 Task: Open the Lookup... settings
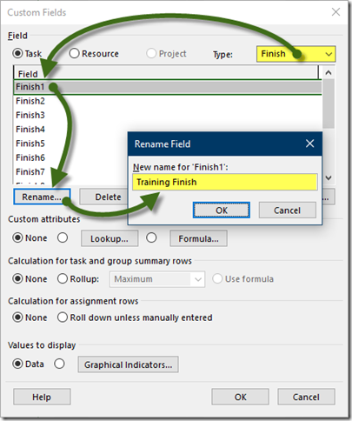point(110,238)
